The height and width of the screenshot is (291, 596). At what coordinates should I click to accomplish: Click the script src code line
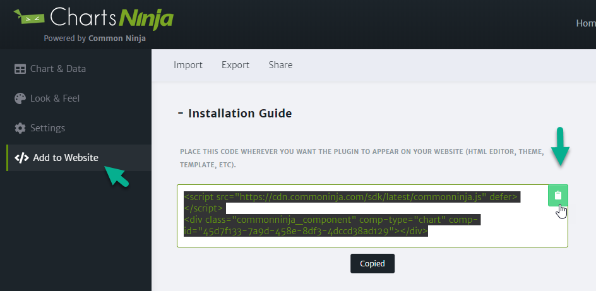(x=352, y=197)
